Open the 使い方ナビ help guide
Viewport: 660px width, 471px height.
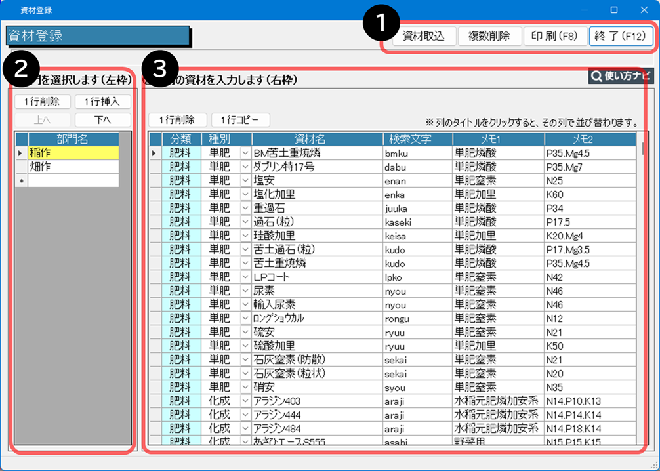click(621, 76)
